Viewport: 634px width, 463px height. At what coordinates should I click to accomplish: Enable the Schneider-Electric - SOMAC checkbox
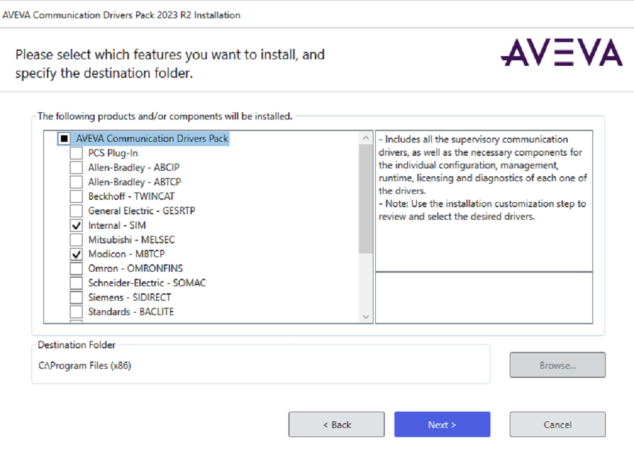tap(76, 283)
